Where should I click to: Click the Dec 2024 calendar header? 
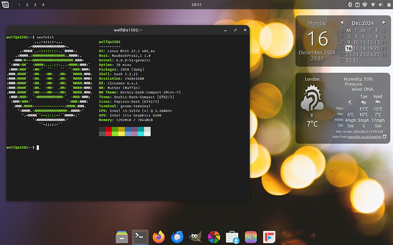[x=363, y=23]
